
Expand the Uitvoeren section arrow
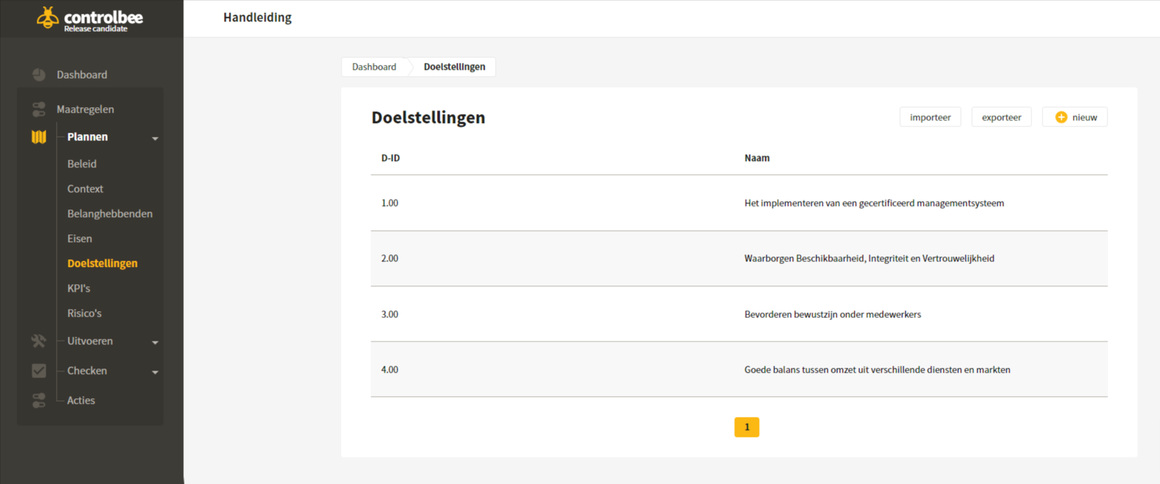[155, 342]
